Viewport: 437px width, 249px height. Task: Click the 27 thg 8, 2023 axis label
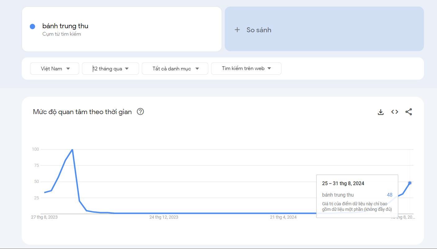(44, 217)
